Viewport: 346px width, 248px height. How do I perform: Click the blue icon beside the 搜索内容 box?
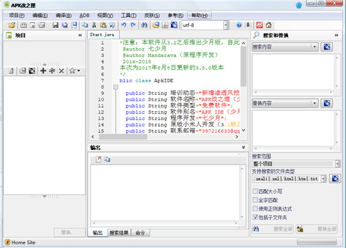coord(326,46)
